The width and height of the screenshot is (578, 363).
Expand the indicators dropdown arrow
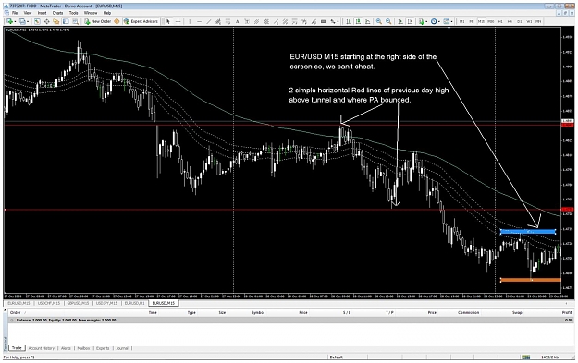pos(426,21)
